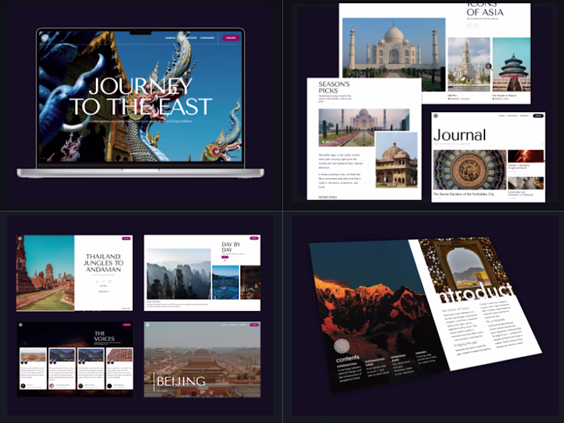564x423 pixels.
Task: Click the logo on the Beijing page
Action: 148,325
